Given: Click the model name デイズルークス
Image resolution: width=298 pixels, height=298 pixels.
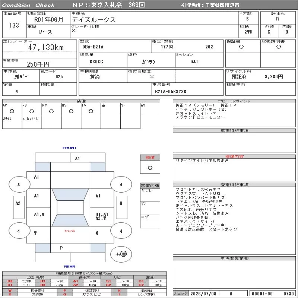Looking at the screenshot, I should 94,20.
